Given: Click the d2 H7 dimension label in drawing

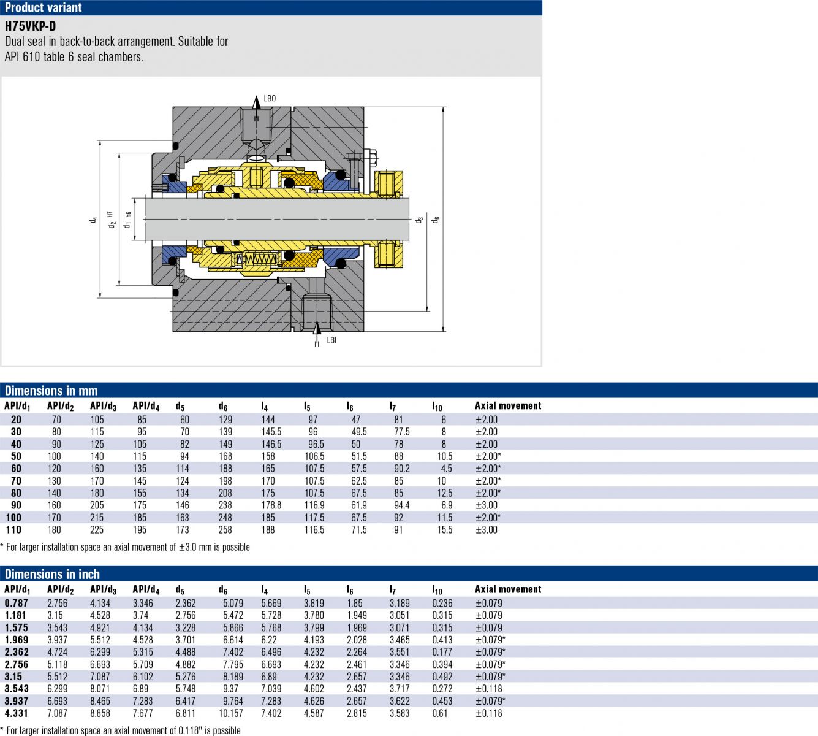Looking at the screenshot, I should [112, 220].
